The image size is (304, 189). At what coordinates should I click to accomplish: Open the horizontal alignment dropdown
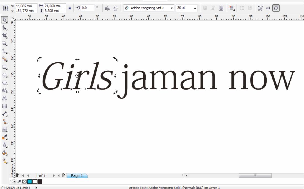232,8
